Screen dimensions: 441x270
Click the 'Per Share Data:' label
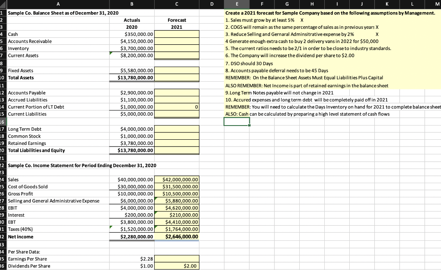(x=24, y=252)
